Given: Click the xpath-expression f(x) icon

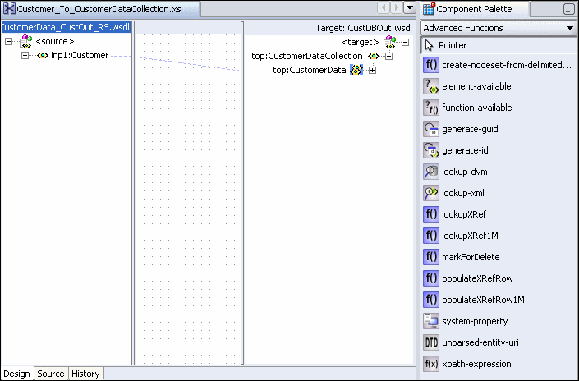Looking at the screenshot, I should pos(431,365).
